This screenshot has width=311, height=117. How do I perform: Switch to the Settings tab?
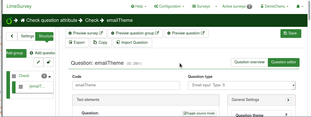click(27, 36)
